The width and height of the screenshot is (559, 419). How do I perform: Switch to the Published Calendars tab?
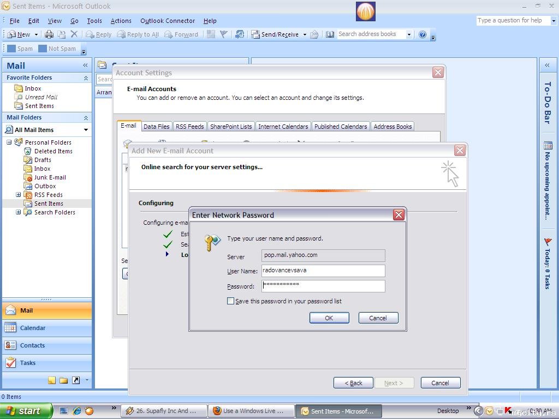tap(341, 127)
